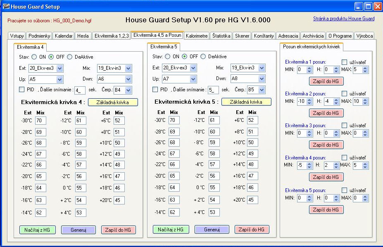This screenshot has width=383, height=247.
Task: Open the Skener tab
Action: point(242,36)
